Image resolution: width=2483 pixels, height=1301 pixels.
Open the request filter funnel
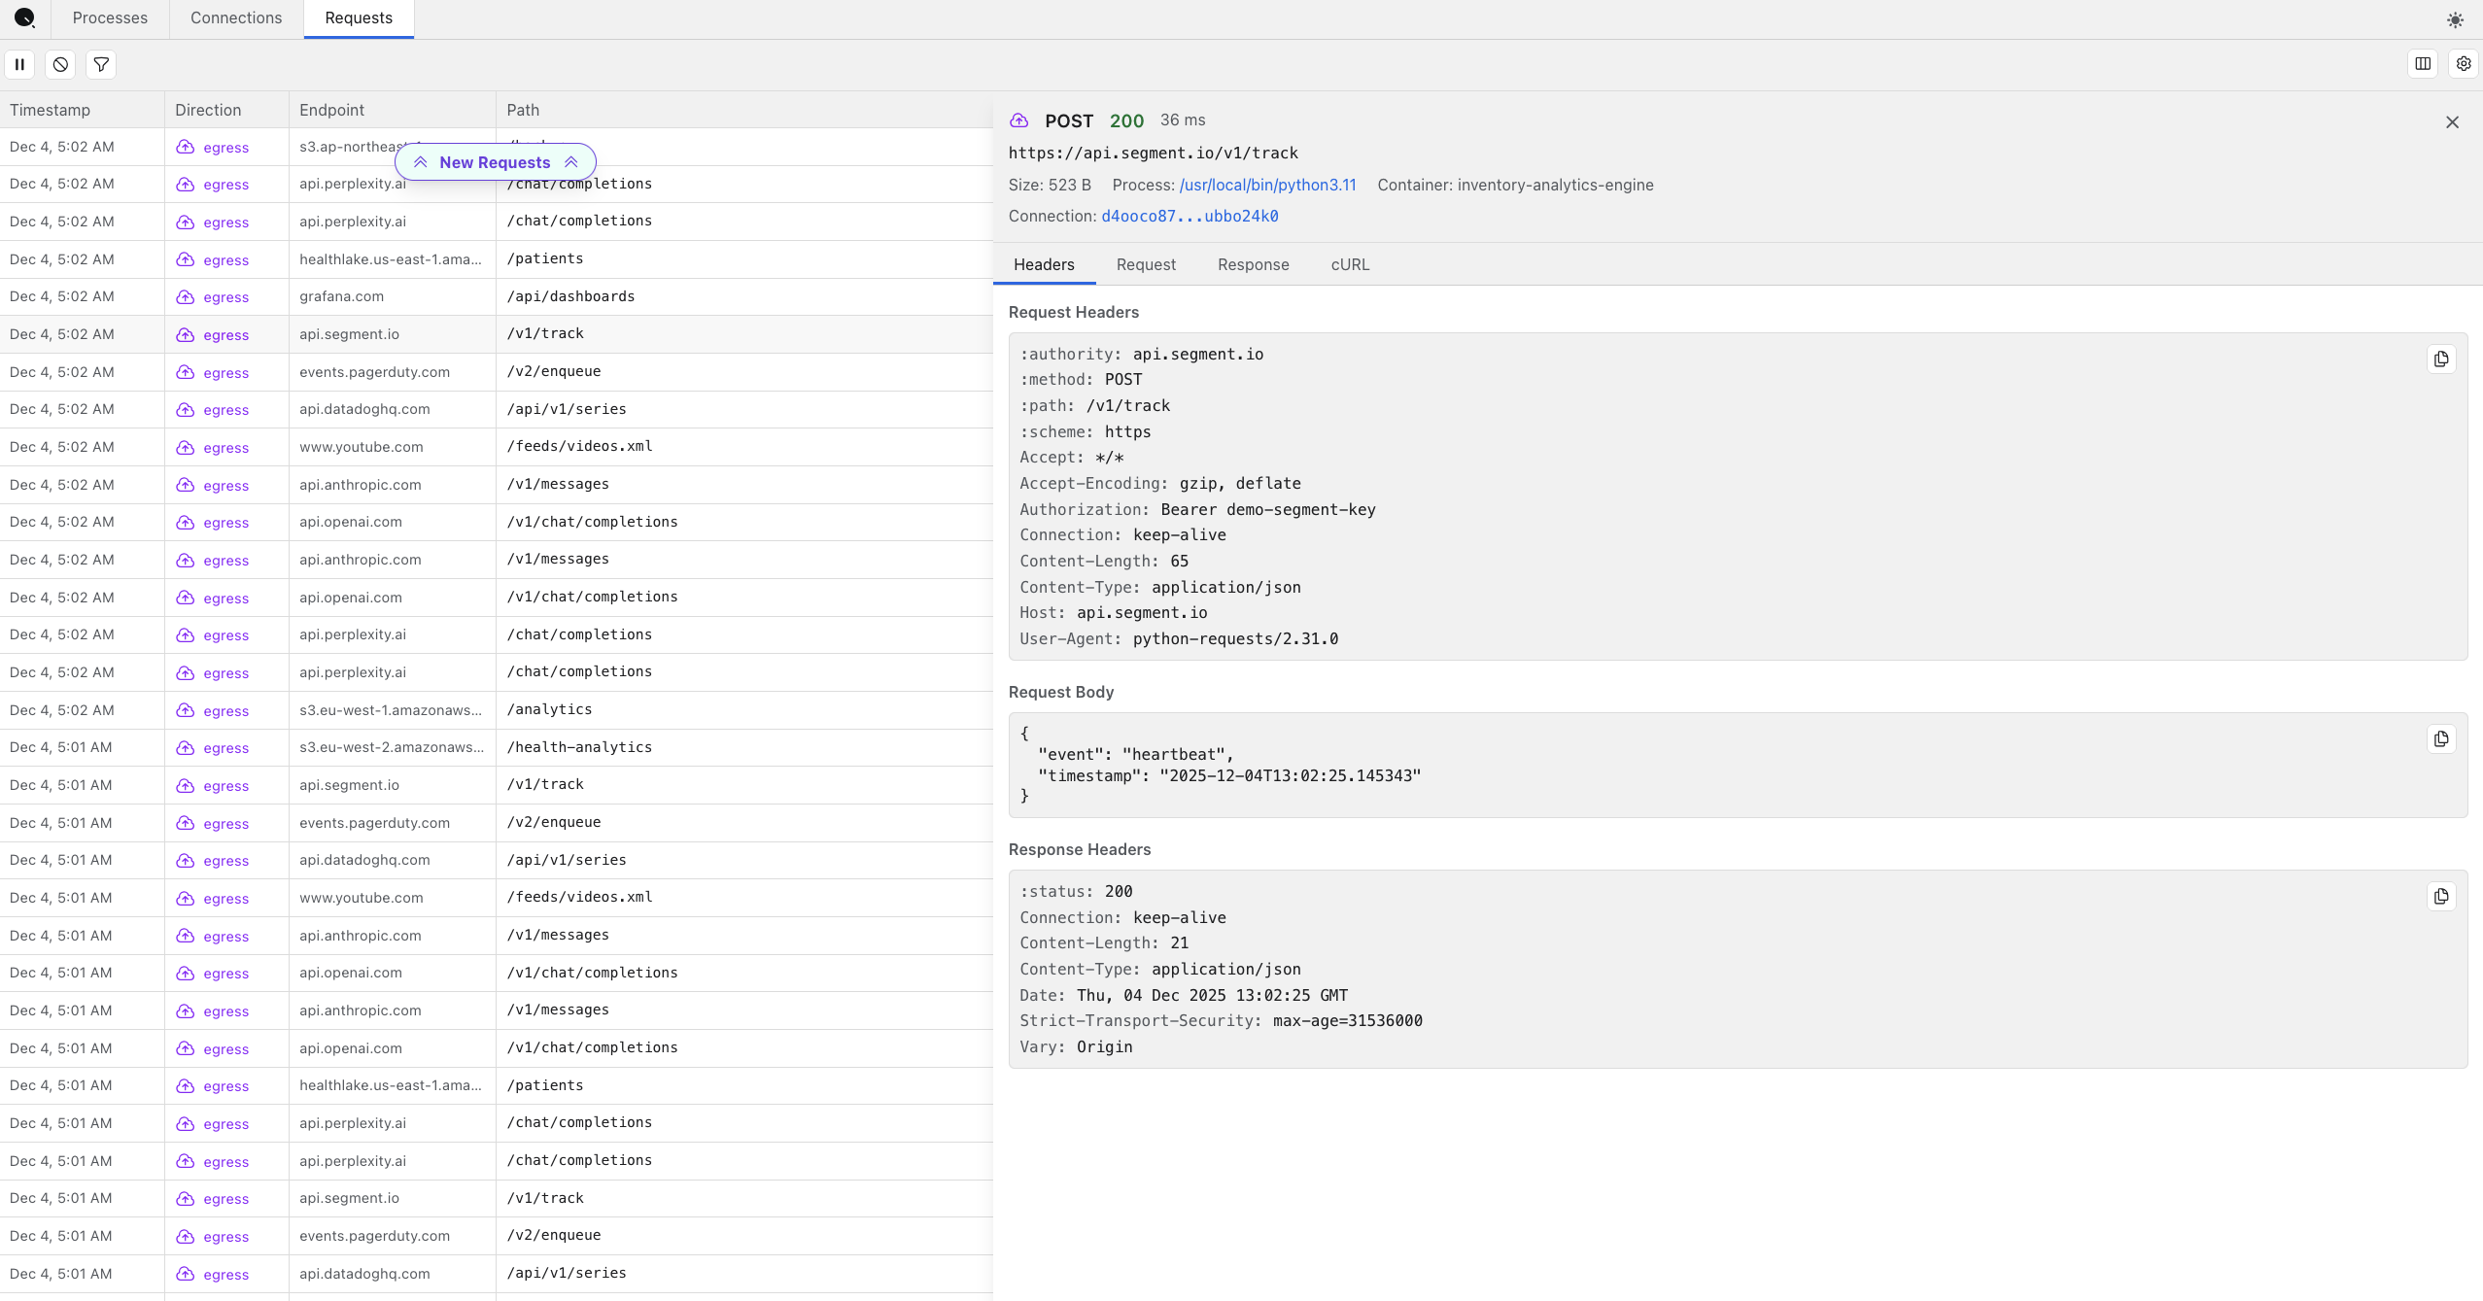click(101, 64)
